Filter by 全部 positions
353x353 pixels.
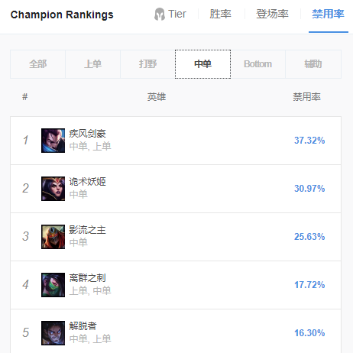(37, 64)
